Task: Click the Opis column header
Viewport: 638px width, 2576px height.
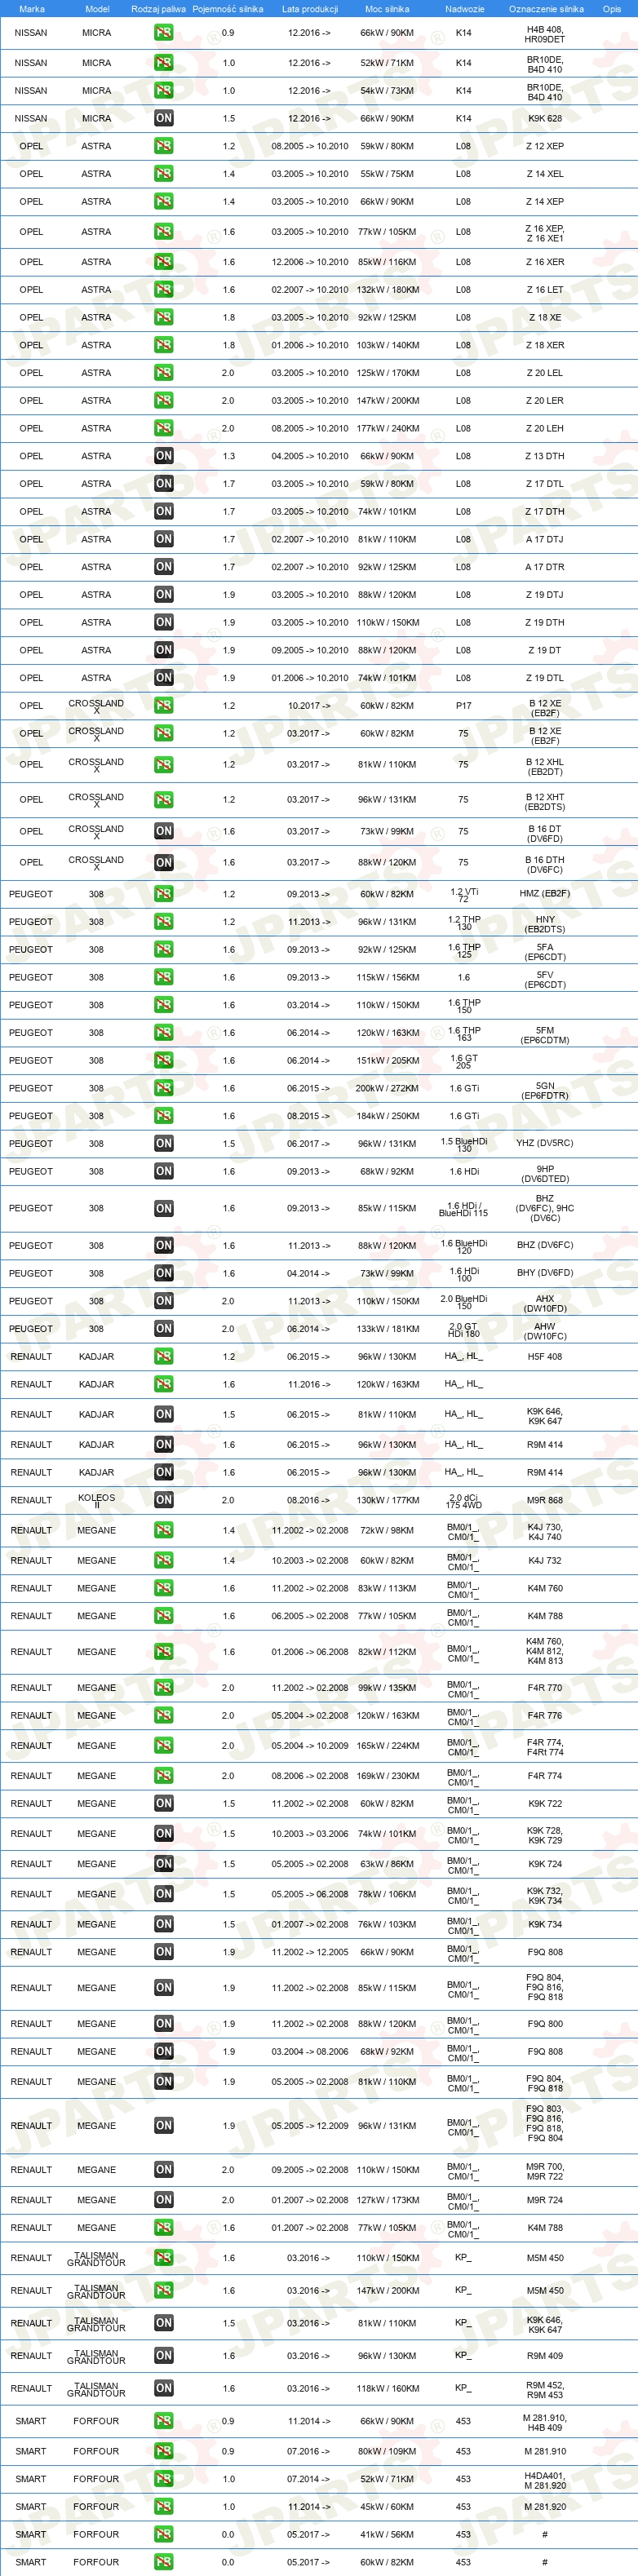Action: (612, 9)
